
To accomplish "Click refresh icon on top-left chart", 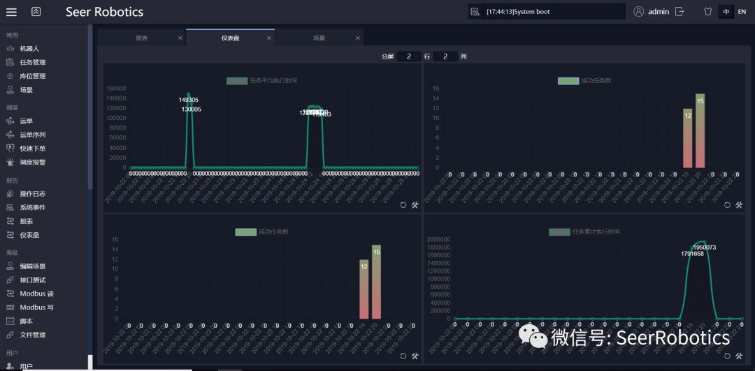I will [x=403, y=205].
